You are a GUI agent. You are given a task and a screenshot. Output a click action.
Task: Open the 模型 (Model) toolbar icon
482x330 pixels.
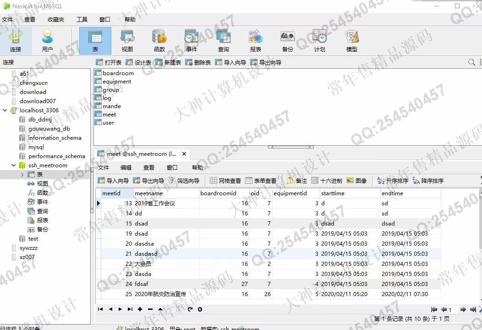click(x=352, y=41)
